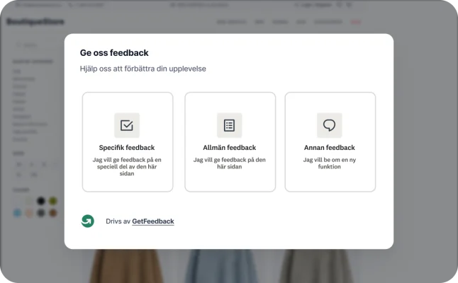Click the Specifik feedback checkbox icon
Viewport: 458px width, 283px height.
pos(127,125)
